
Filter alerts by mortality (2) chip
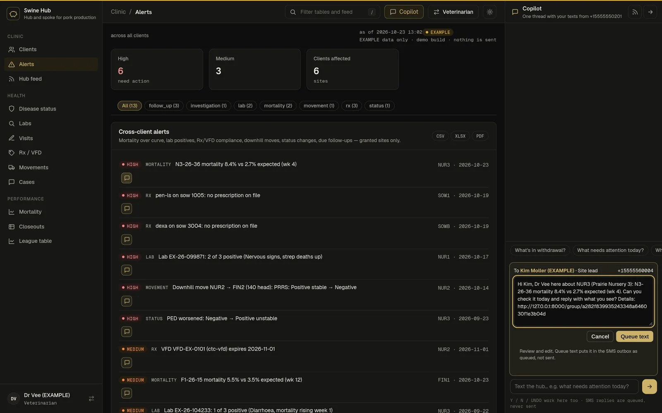coord(278,106)
